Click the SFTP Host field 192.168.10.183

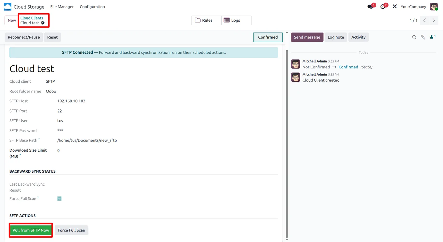71,101
